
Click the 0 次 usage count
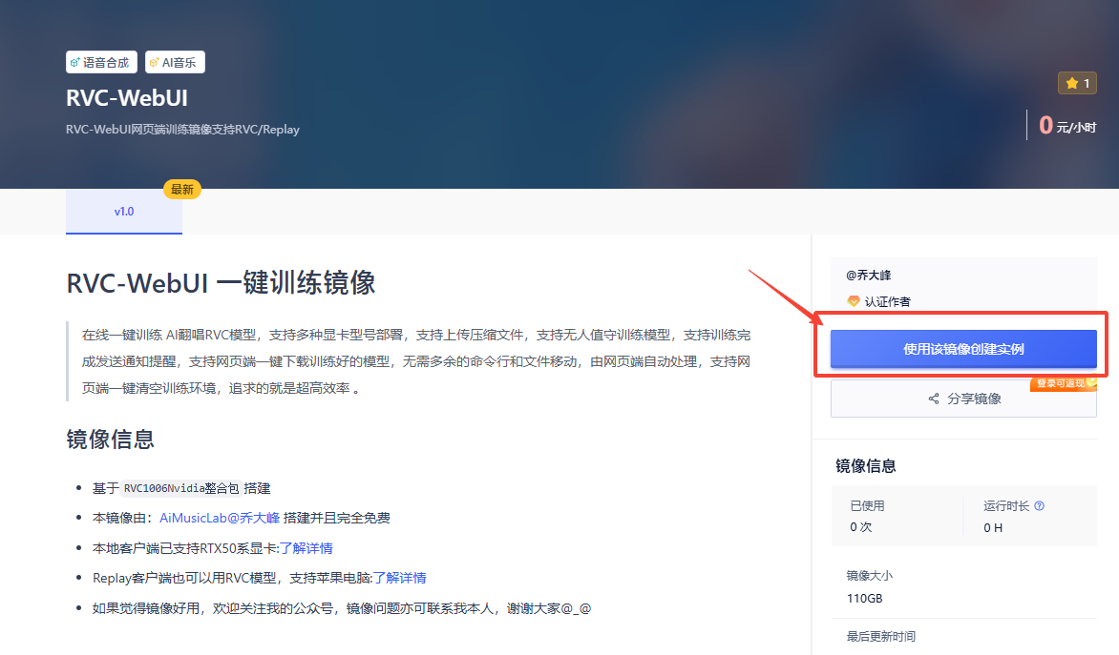pos(860,527)
